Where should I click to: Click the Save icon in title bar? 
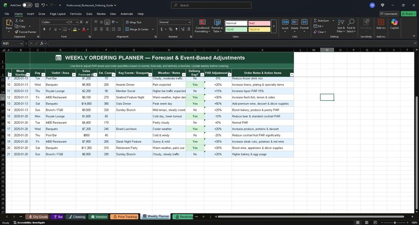pyautogui.click(x=37, y=5)
